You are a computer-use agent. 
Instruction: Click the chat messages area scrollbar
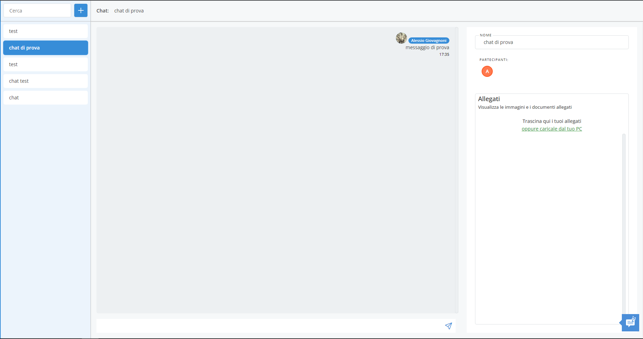[457, 170]
